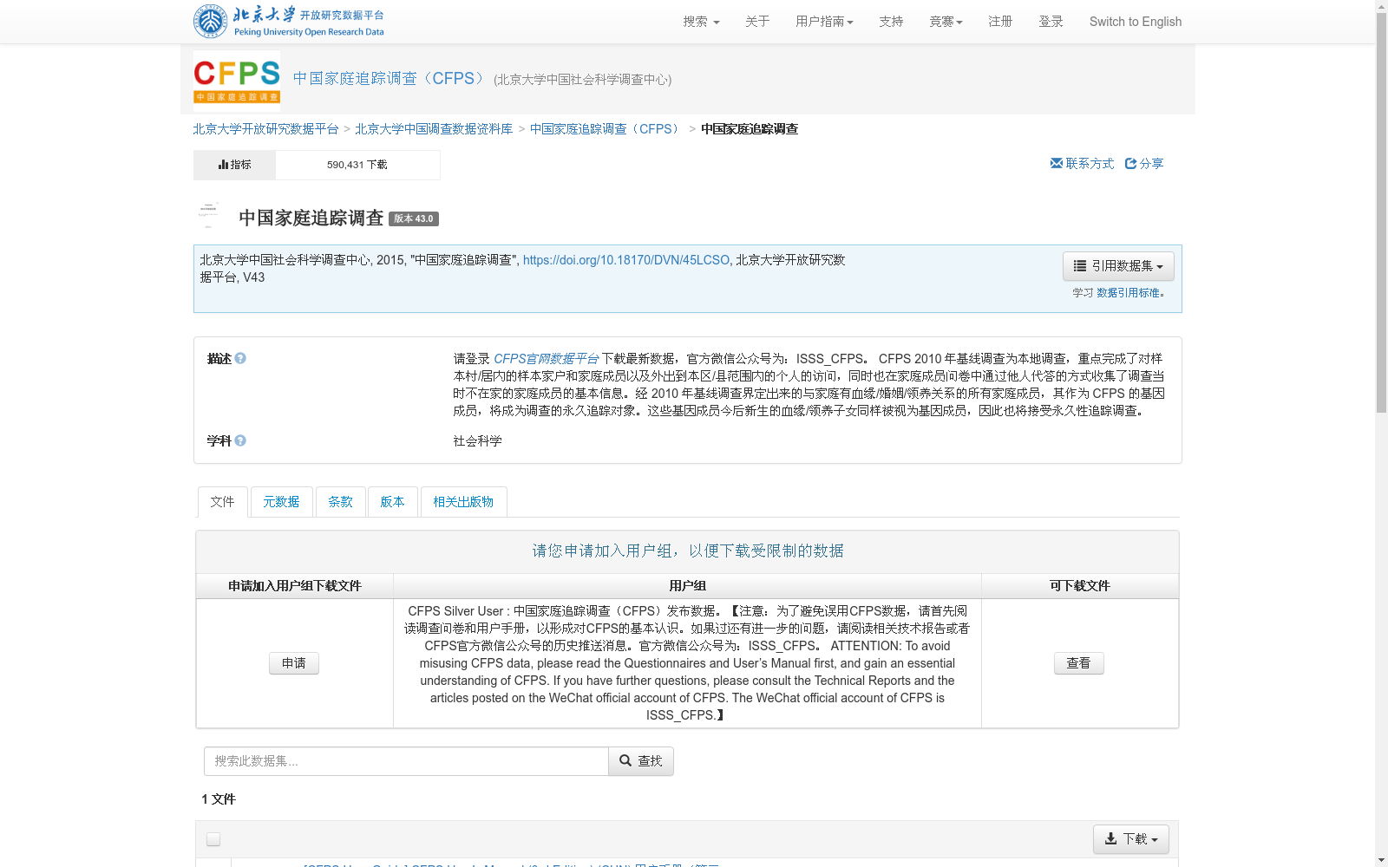This screenshot has width=1388, height=867.
Task: Go to the 登录 page
Action: point(1051,22)
